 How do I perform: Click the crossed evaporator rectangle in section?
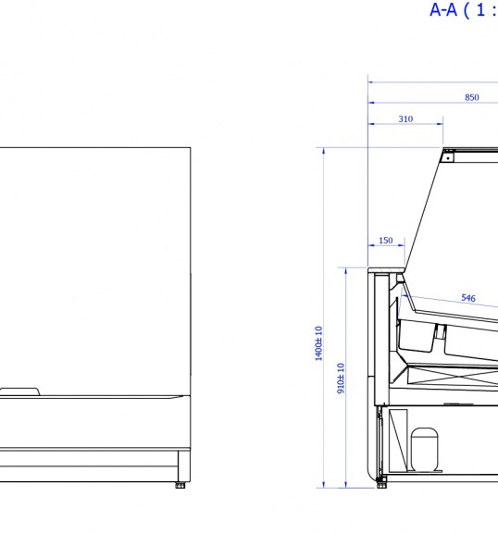(x=453, y=377)
